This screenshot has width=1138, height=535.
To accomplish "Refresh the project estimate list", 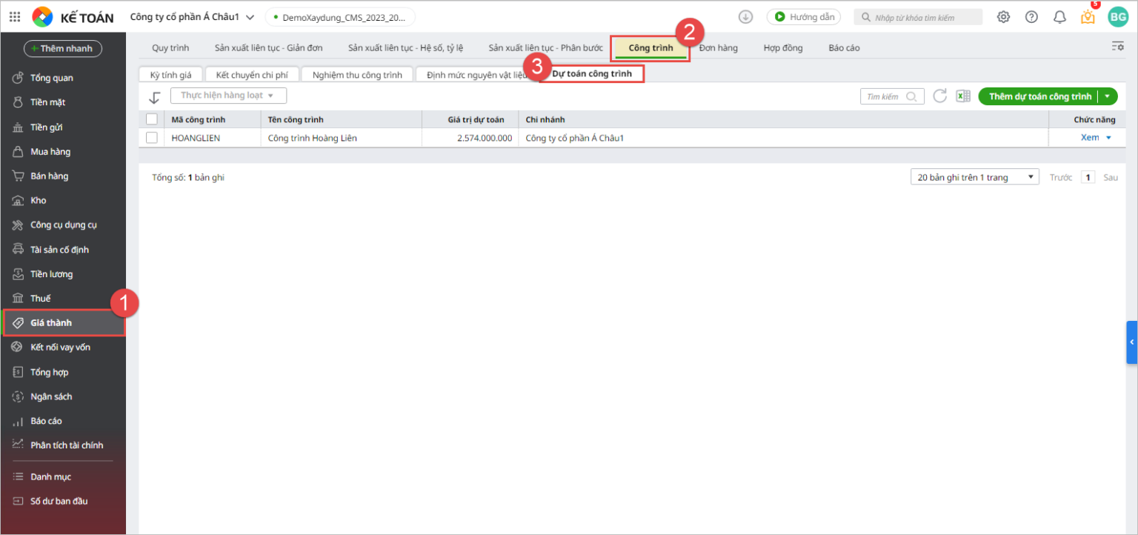I will (939, 96).
